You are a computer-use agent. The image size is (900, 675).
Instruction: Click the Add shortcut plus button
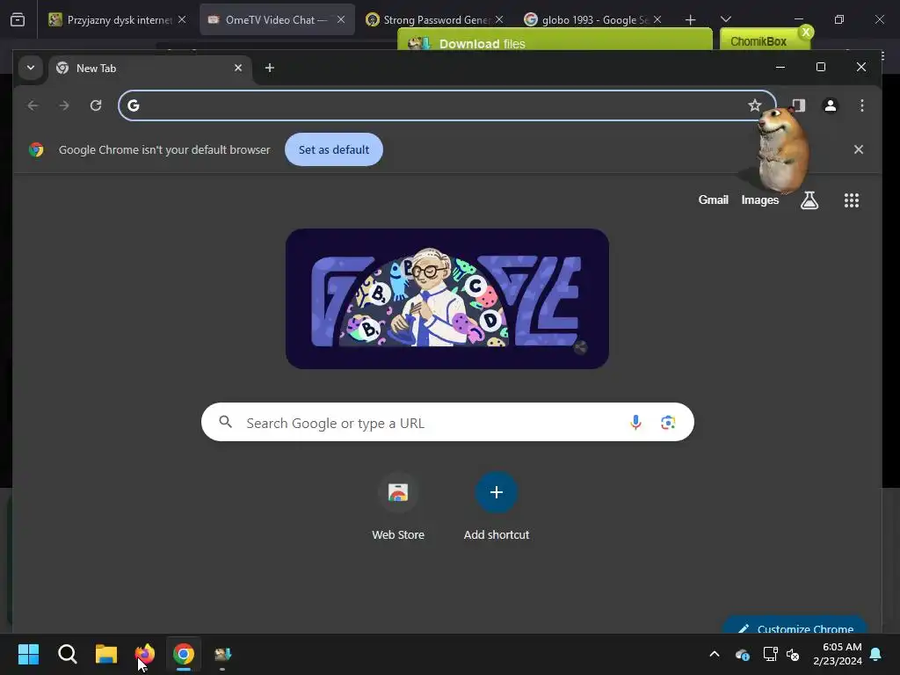pyautogui.click(x=497, y=492)
